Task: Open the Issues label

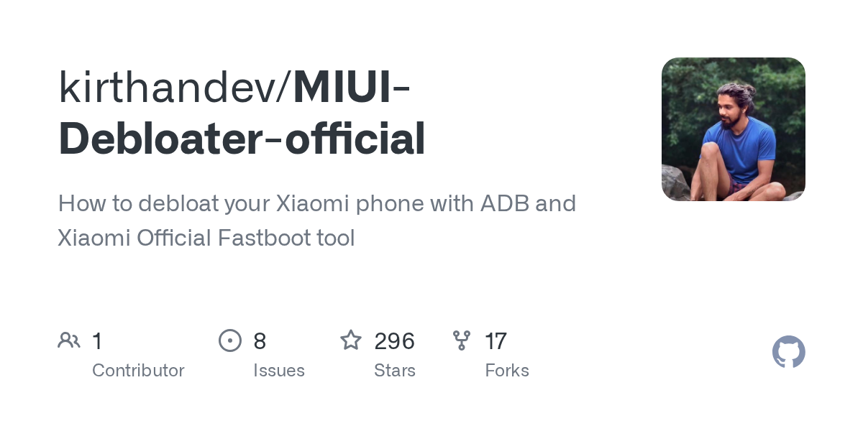Action: [x=279, y=371]
